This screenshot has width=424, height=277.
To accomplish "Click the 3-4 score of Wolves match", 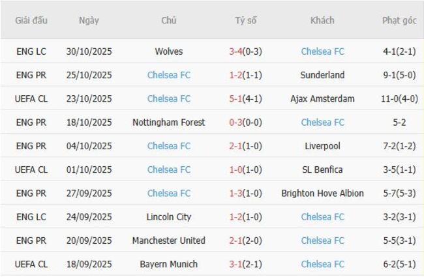I will click(x=235, y=51).
